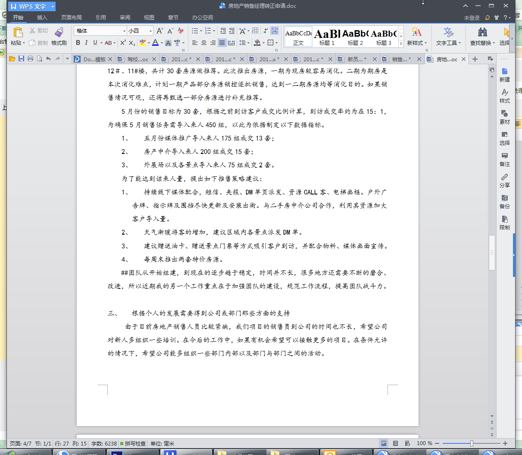Open numbered list dropdown arrow
522x455 pixels.
(214, 31)
